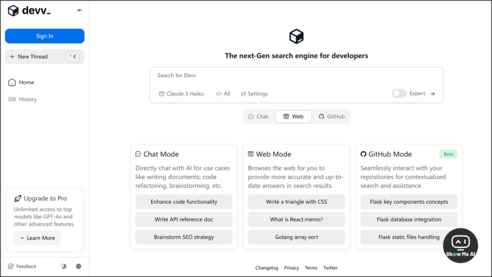
Task: Open the All language filter
Action: tap(223, 93)
